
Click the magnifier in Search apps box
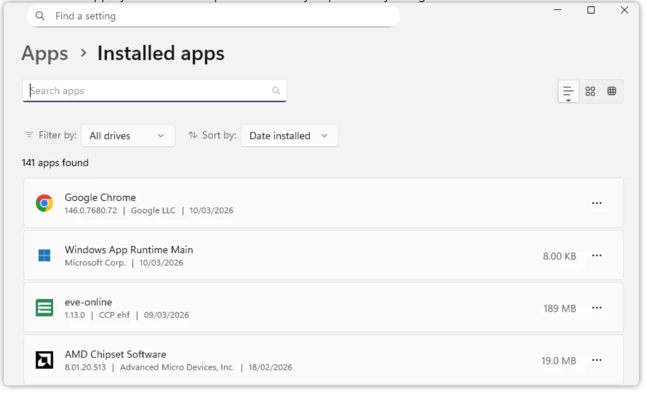click(276, 91)
